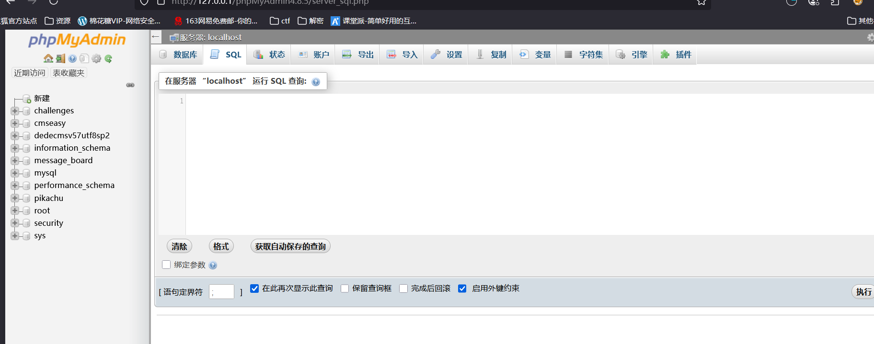Click the 新建 link in database tree
The width and height of the screenshot is (874, 344).
pyautogui.click(x=42, y=99)
